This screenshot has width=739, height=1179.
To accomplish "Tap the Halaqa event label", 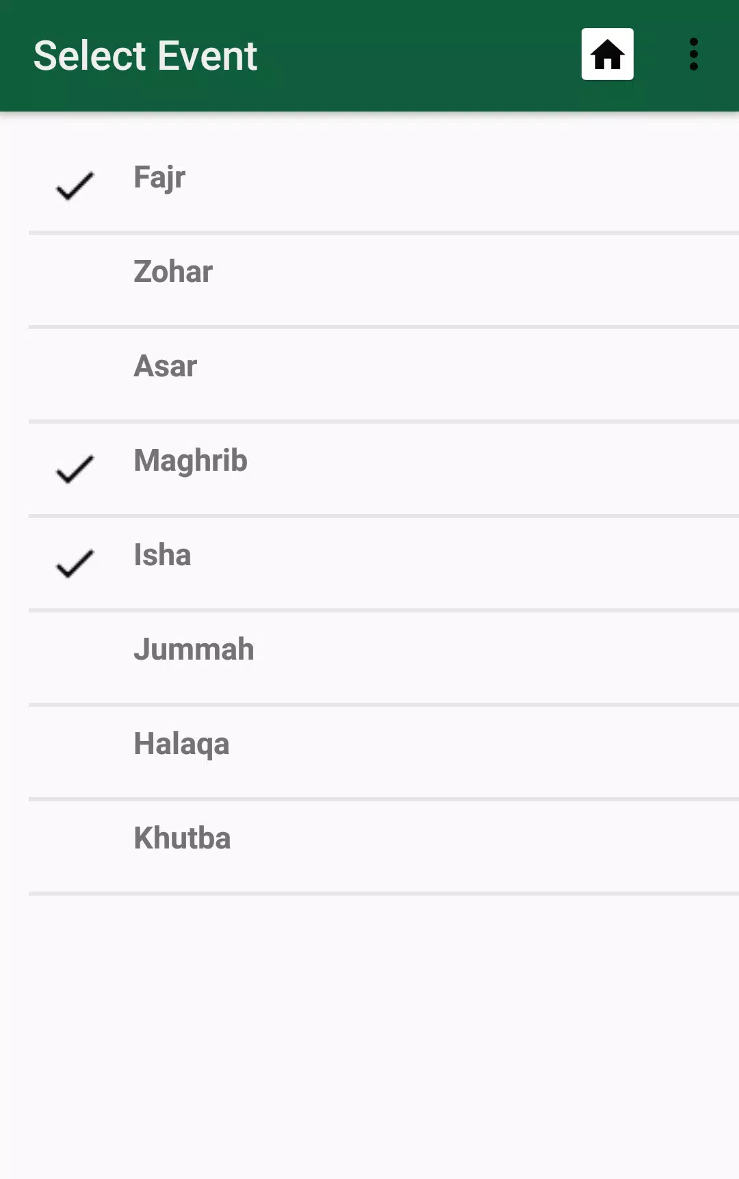I will [181, 744].
